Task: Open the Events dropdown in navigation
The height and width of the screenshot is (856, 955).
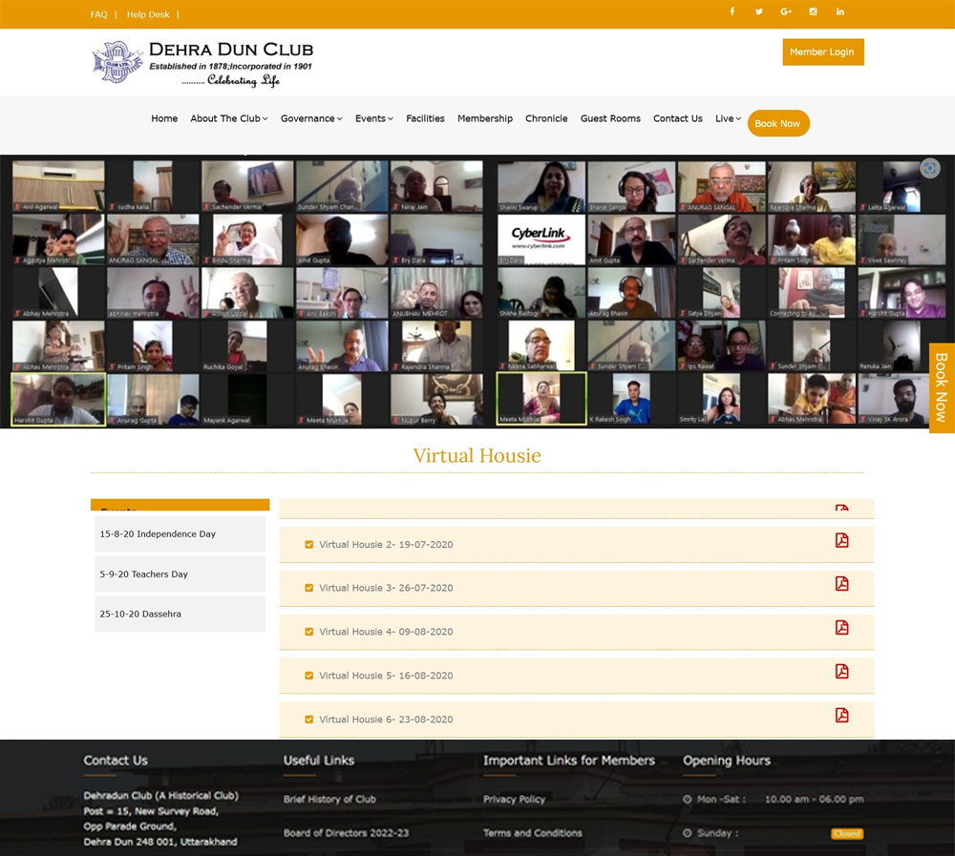Action: (x=373, y=118)
